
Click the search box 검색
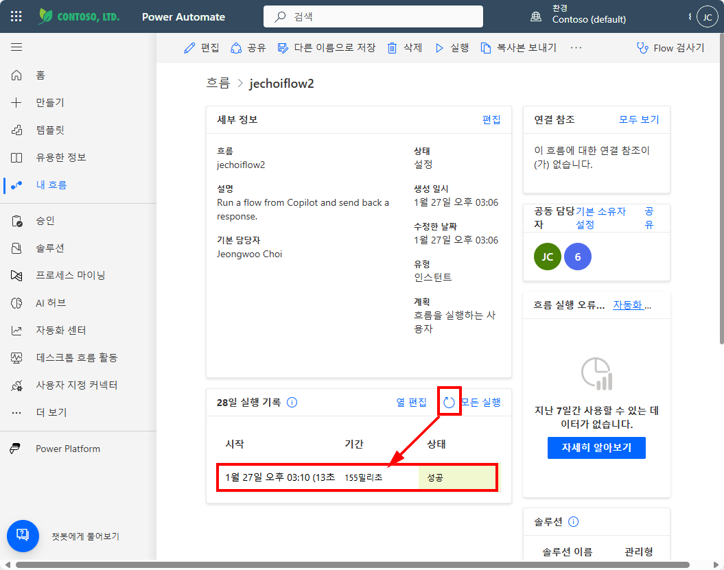coord(373,16)
